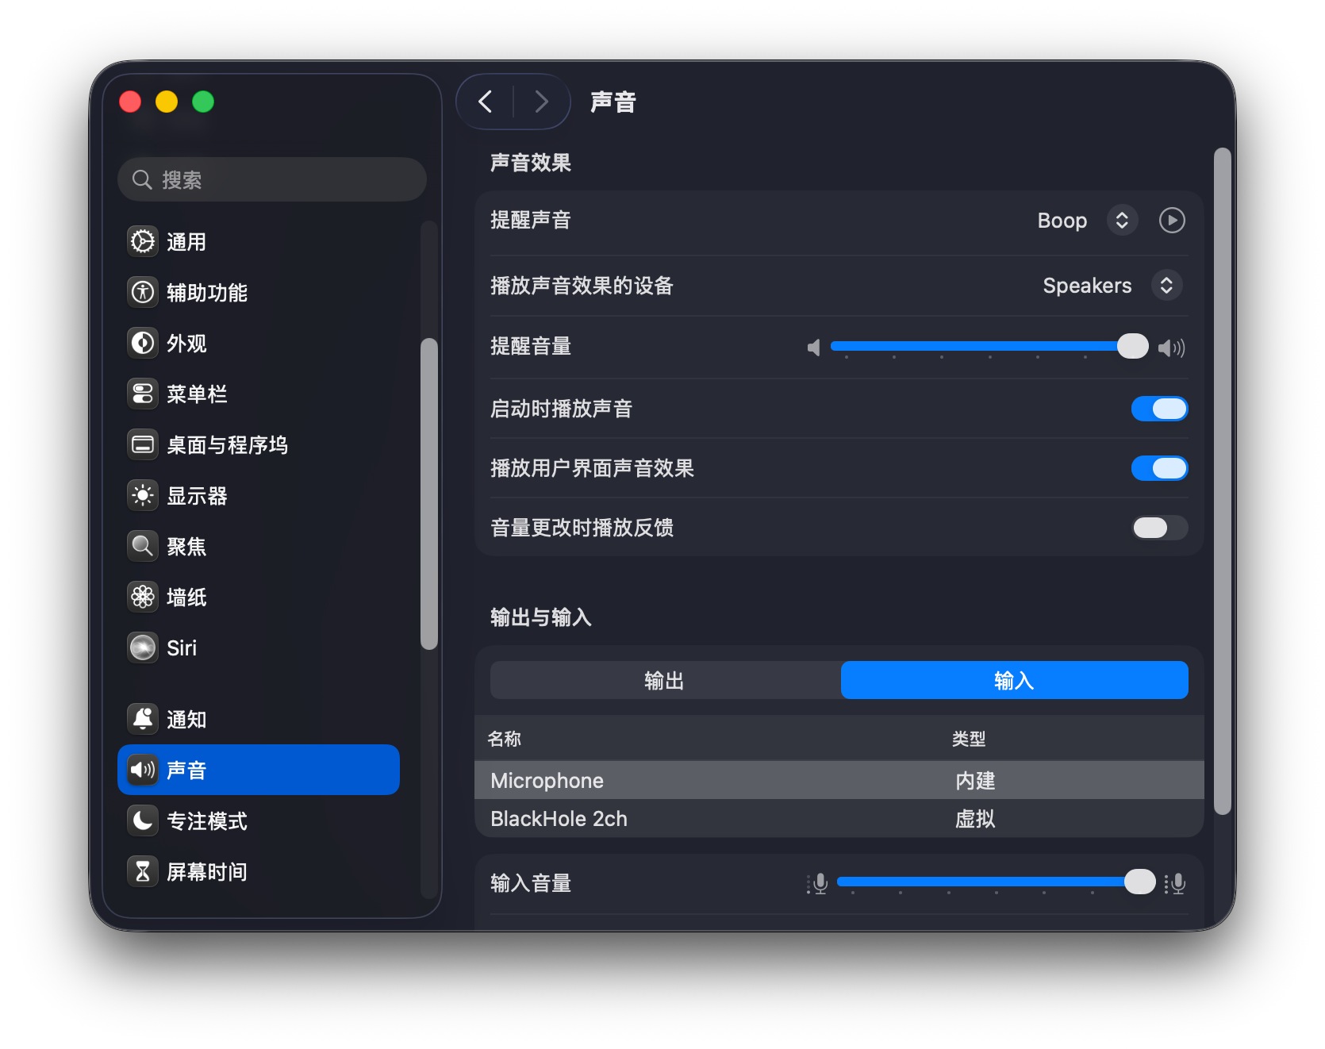Click the 类型 column header
This screenshot has width=1325, height=1049.
click(x=969, y=739)
